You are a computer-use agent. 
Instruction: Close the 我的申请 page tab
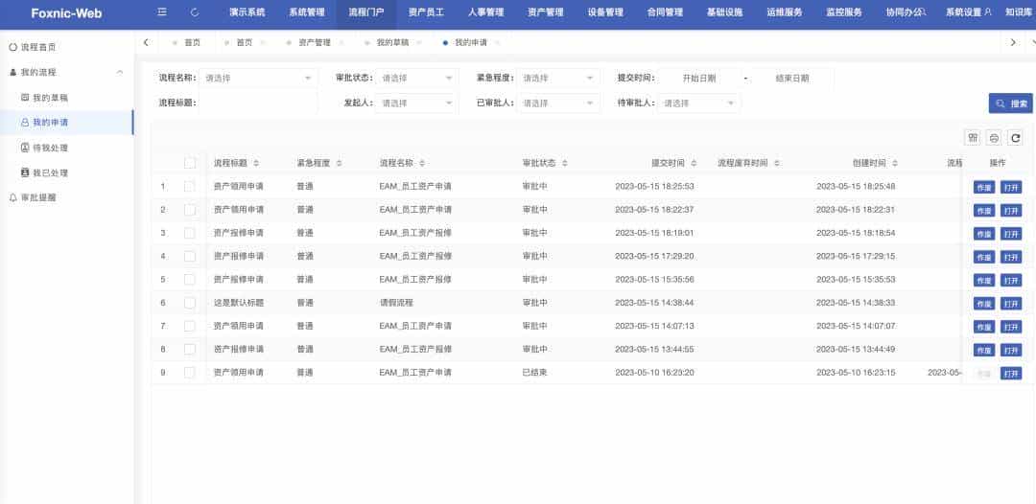tap(498, 42)
